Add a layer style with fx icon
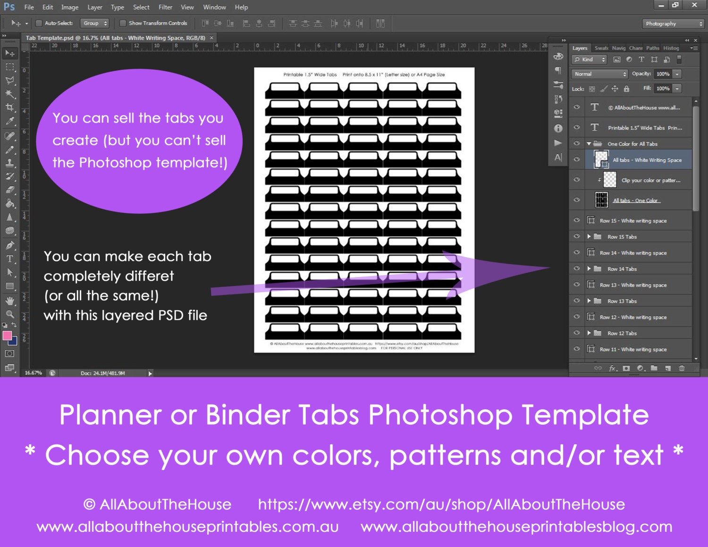Viewport: 708px width, 547px height. (613, 368)
